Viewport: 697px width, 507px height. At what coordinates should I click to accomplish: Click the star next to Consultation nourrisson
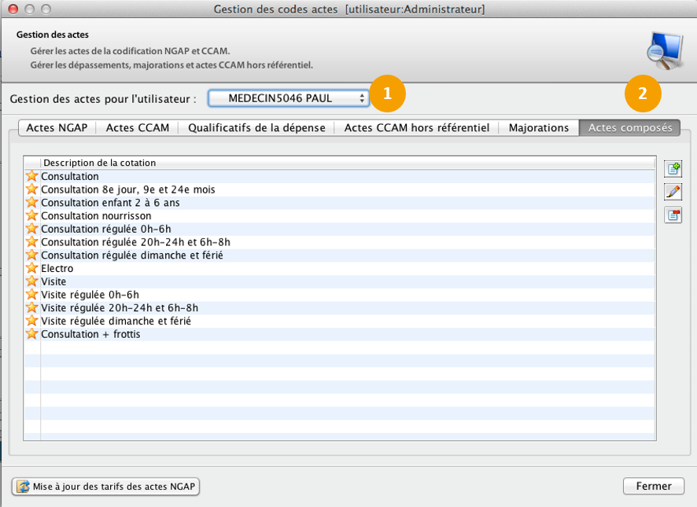click(32, 215)
